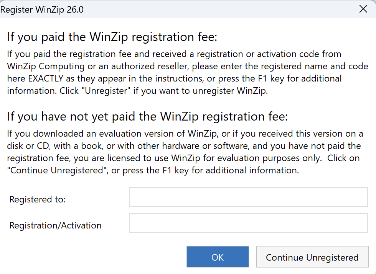Focus the Registered to name field
The height and width of the screenshot is (274, 376).
[x=248, y=197]
